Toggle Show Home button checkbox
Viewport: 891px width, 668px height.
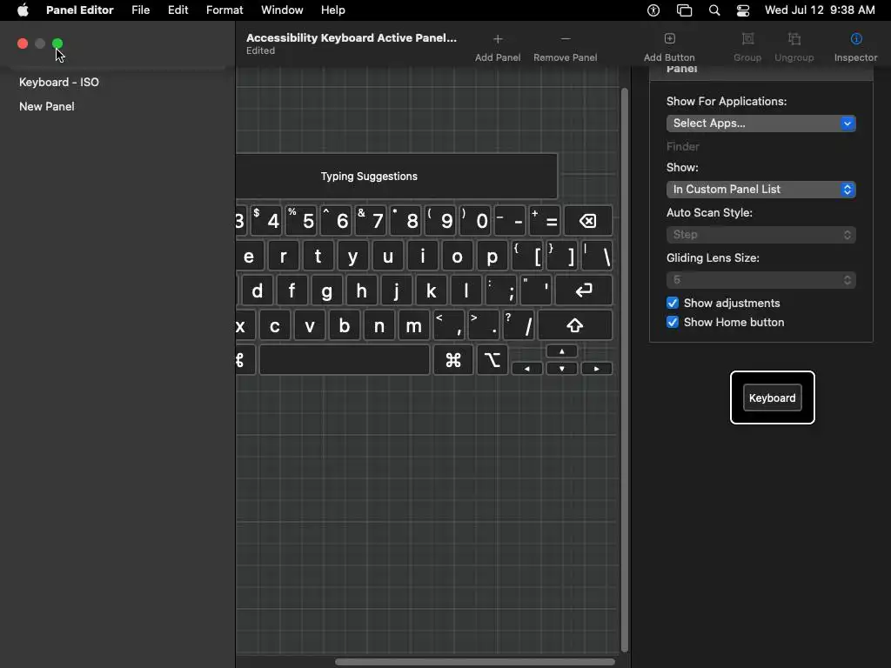(x=673, y=322)
